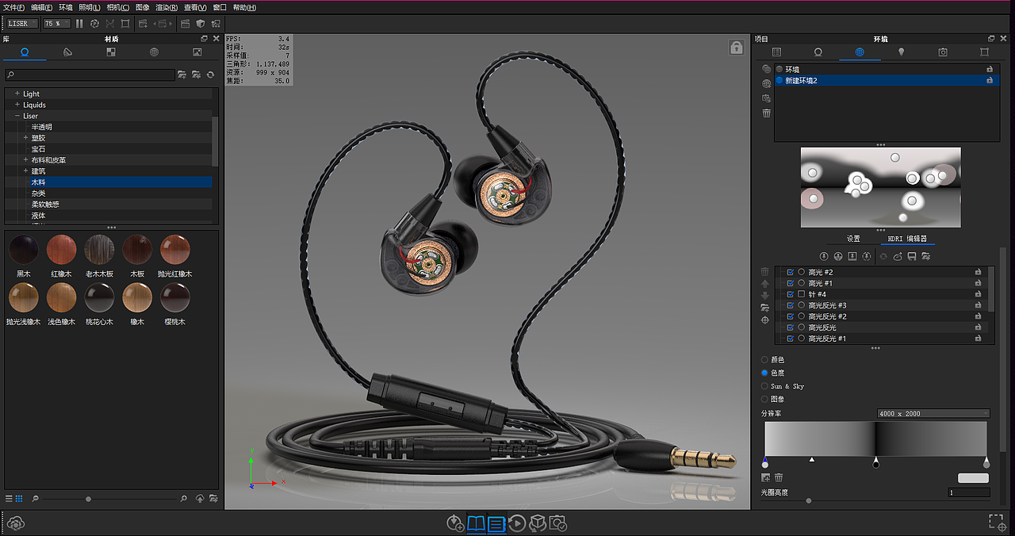Open the 渲染(R) menu

(167, 7)
